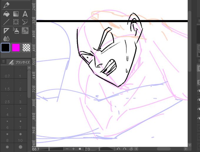Select the Airbrush spray tool
The width and height of the screenshot is (200, 152).
(x=16, y=31)
